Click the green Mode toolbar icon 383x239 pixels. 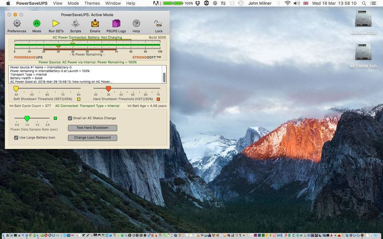[37, 23]
